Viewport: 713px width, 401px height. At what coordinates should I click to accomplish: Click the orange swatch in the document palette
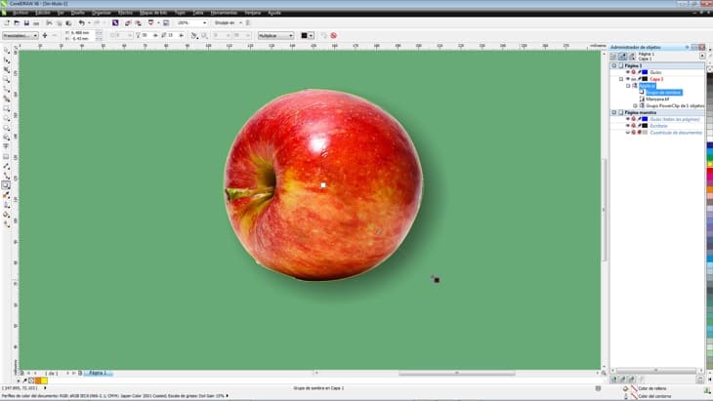38,381
